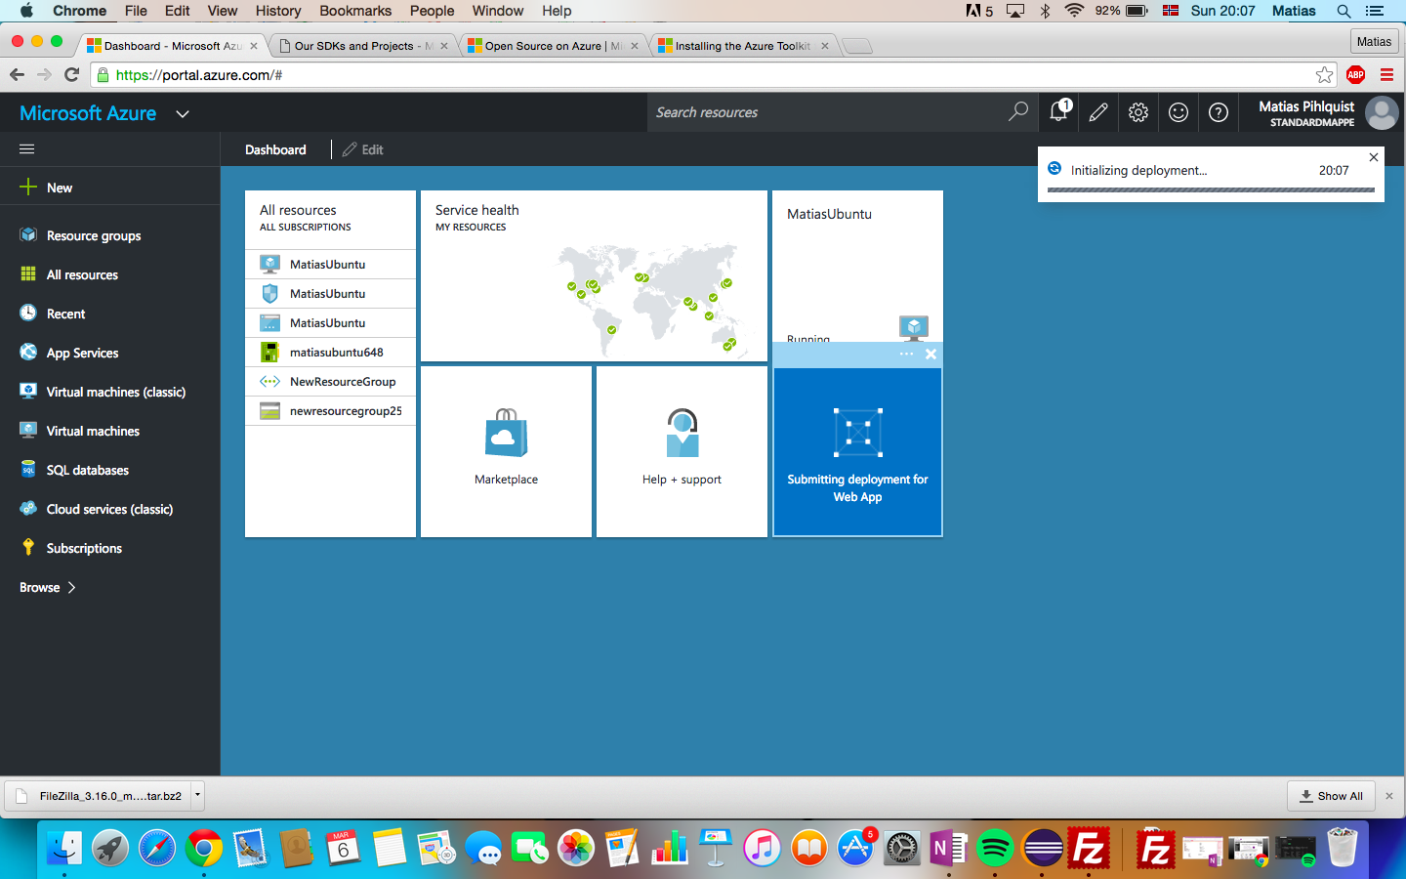Expand the Microsoft Azure dropdown chevron
Image resolution: width=1406 pixels, height=879 pixels.
click(x=183, y=114)
